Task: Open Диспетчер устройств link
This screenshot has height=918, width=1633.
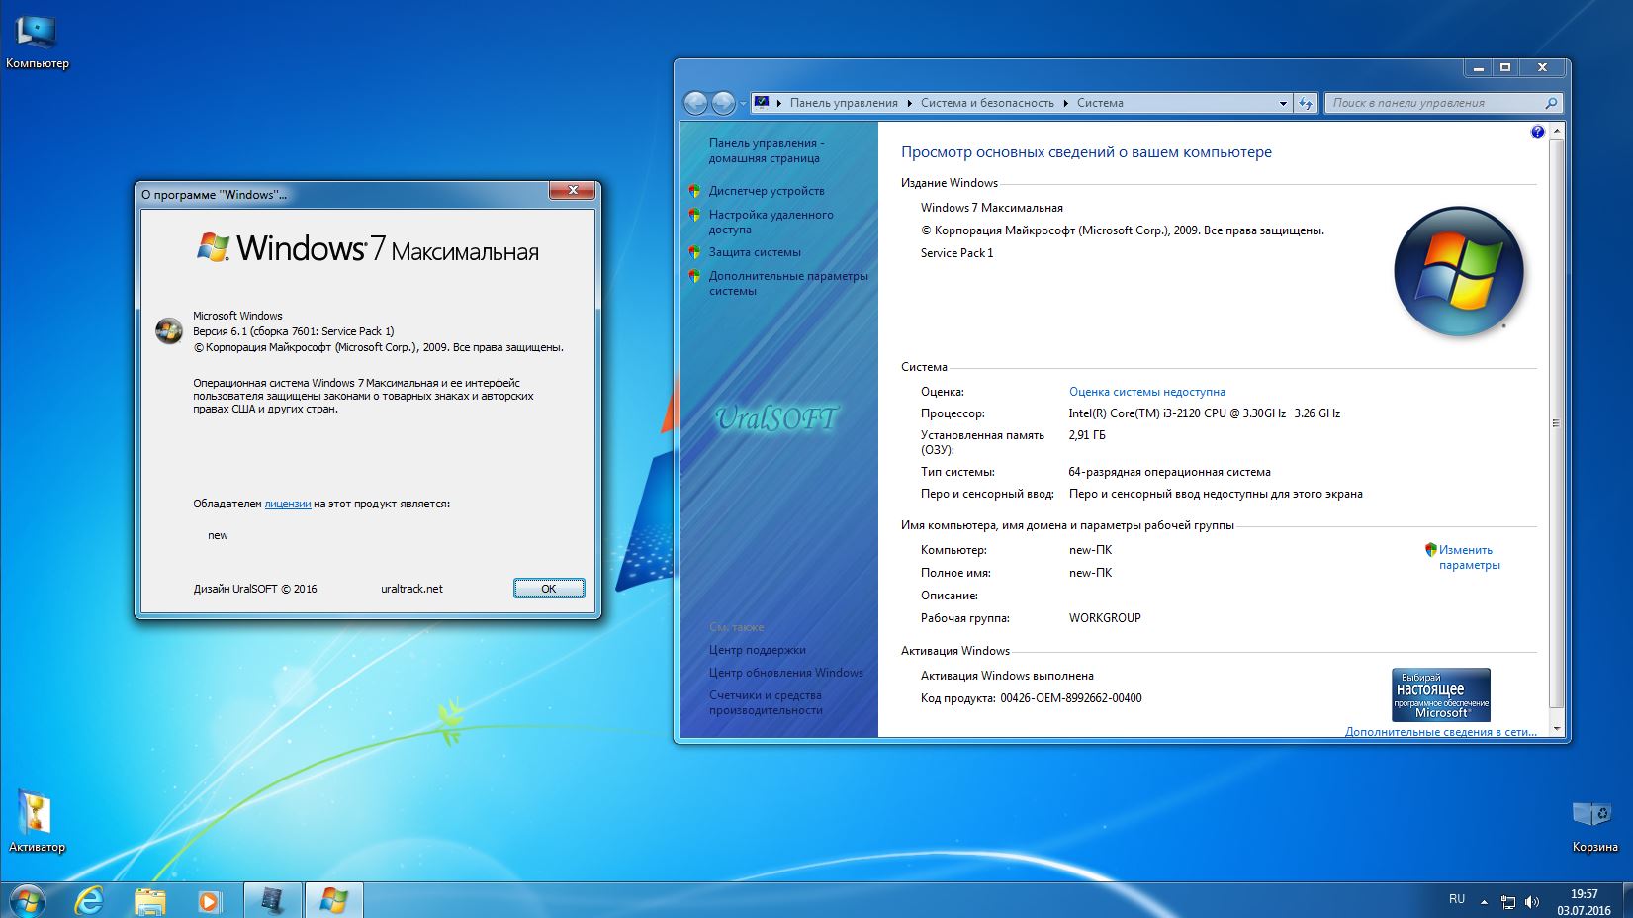Action: pyautogui.click(x=767, y=191)
